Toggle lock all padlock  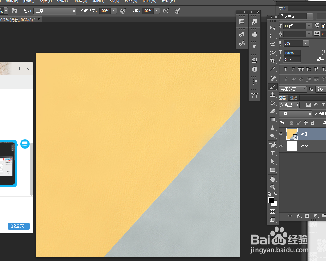coord(313,123)
